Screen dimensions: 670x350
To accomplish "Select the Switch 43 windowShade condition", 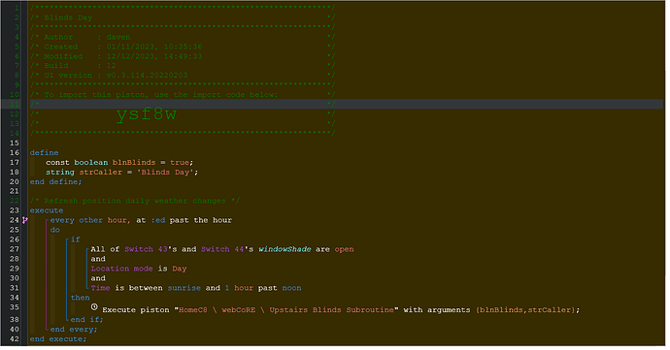I will (222, 249).
